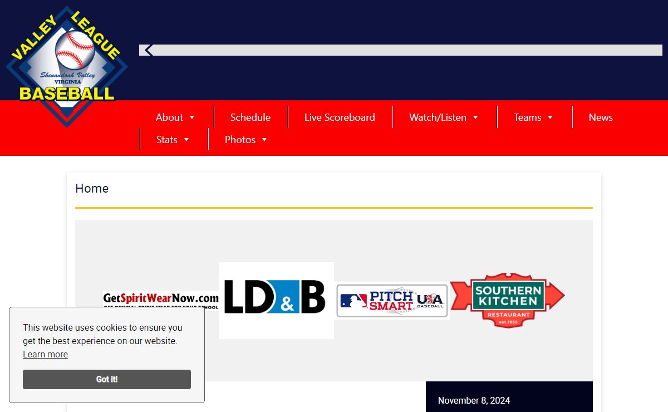This screenshot has height=412, width=668.
Task: Follow the Learn more cookie link
Action: (45, 355)
